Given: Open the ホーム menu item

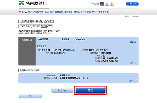Looking at the screenshot, I should point(23,12).
